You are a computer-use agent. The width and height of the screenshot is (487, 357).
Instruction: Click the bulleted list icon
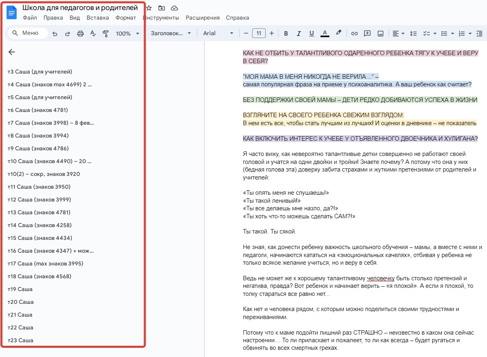tap(444, 34)
